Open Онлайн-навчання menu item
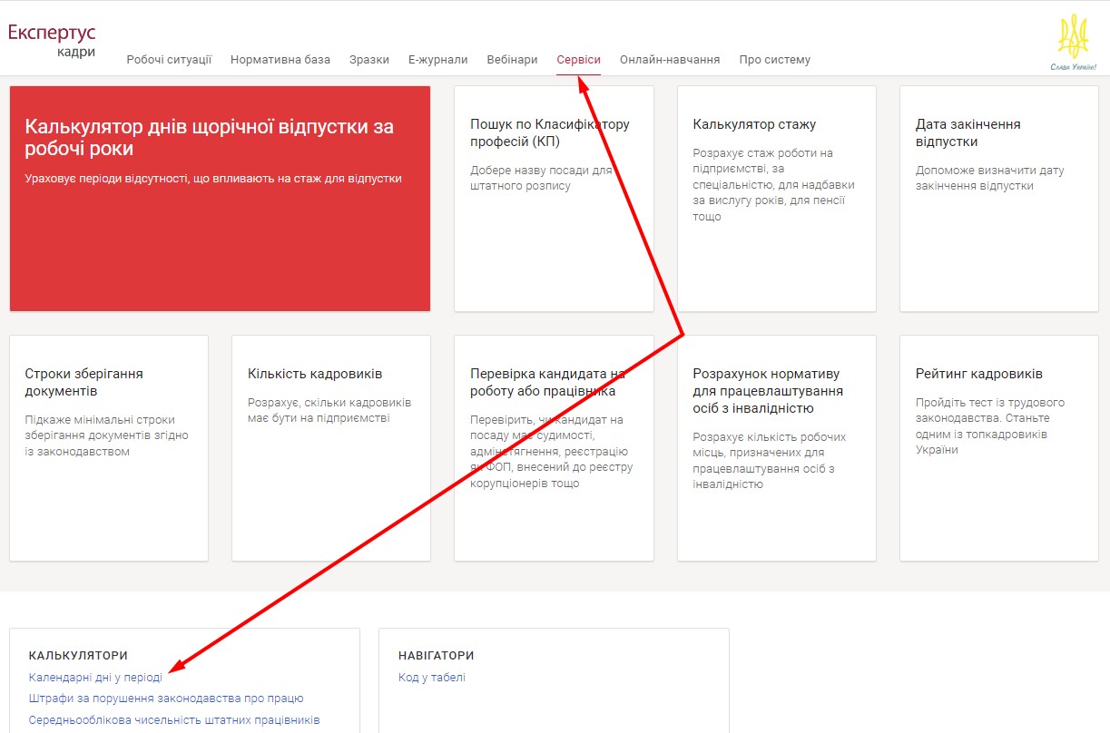The image size is (1110, 733). coord(670,60)
